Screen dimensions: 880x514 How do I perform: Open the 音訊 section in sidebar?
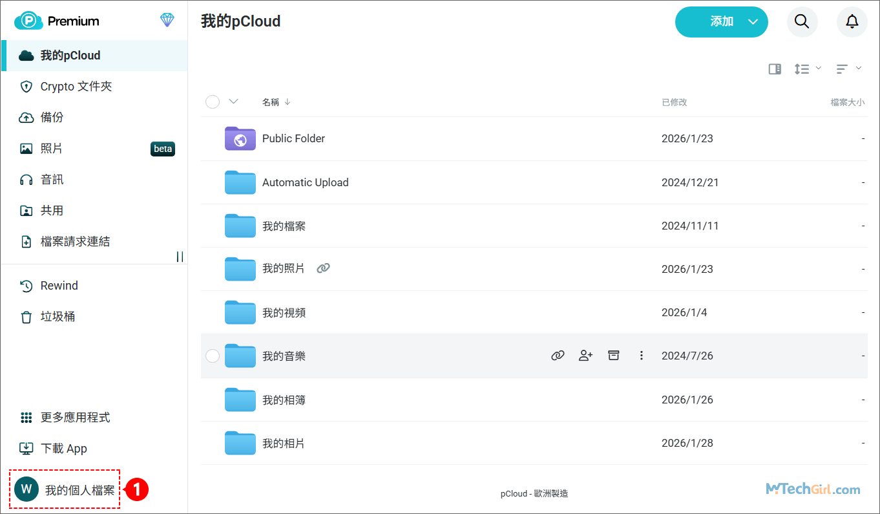(52, 179)
